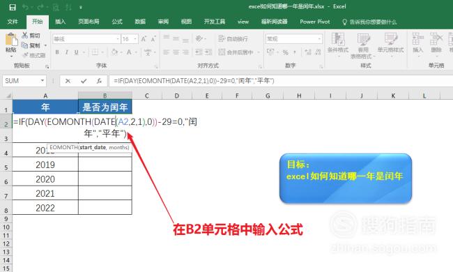Open the Font group dialog launcher
This screenshot has height=272, width=453.
[156, 67]
